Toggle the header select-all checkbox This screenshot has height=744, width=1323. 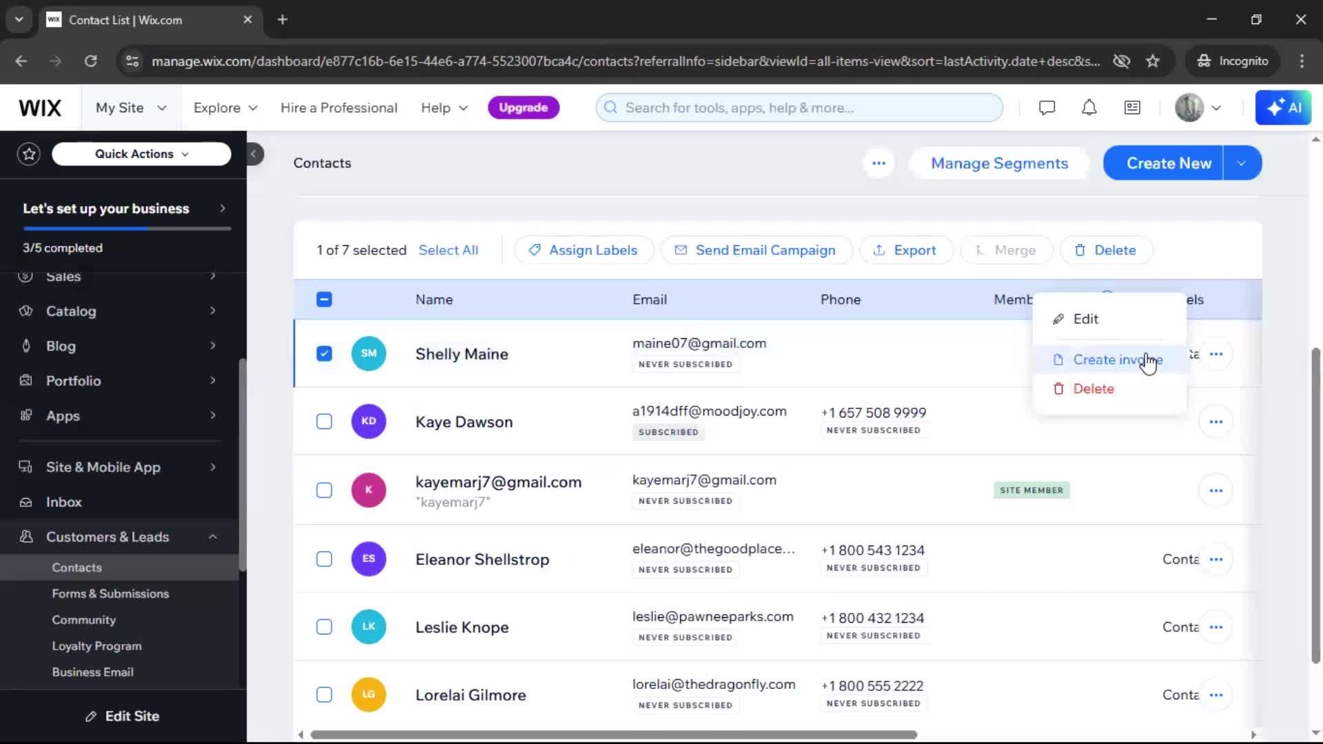324,300
